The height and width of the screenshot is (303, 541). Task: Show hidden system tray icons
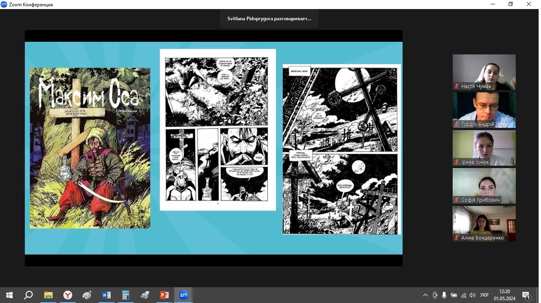425,295
